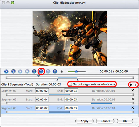The height and width of the screenshot is (127, 139).
Task: Set segment end point bracket button
Action: (48, 71)
